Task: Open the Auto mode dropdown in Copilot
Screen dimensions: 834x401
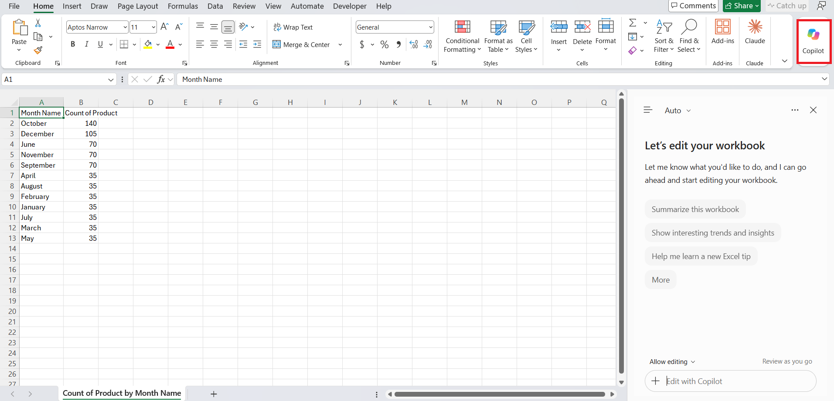Action: [677, 111]
